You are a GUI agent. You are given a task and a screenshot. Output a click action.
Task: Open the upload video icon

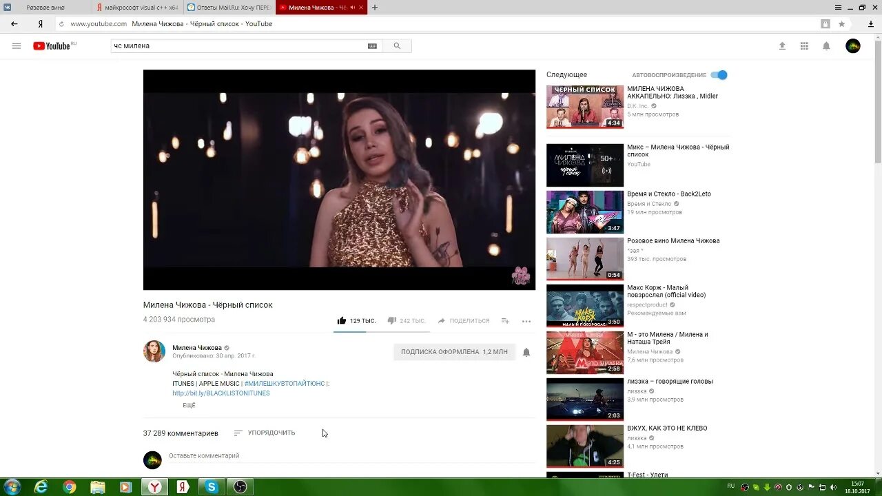coord(782,46)
